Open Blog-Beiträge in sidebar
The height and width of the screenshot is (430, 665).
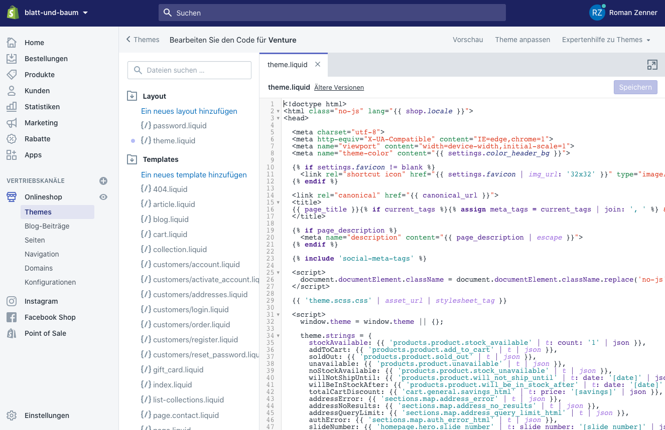coord(47,226)
